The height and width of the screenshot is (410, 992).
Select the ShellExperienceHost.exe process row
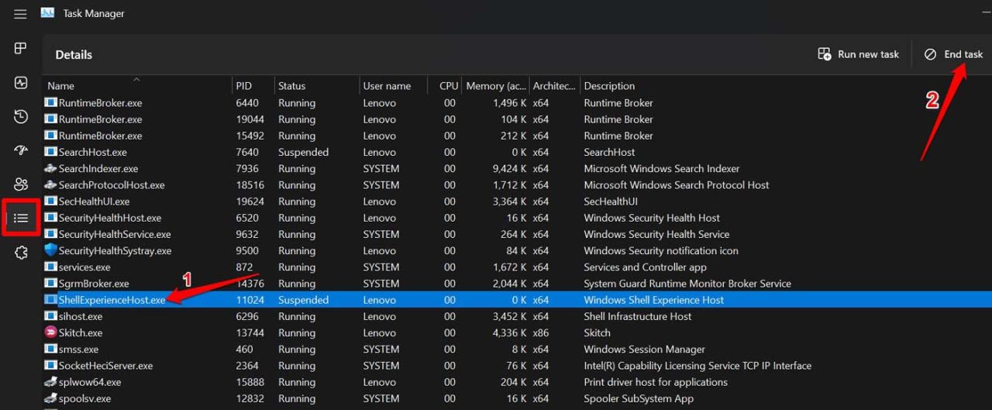click(x=112, y=300)
